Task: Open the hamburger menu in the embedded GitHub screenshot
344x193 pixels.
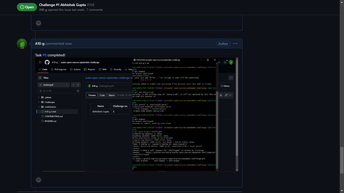Action: click(x=40, y=62)
